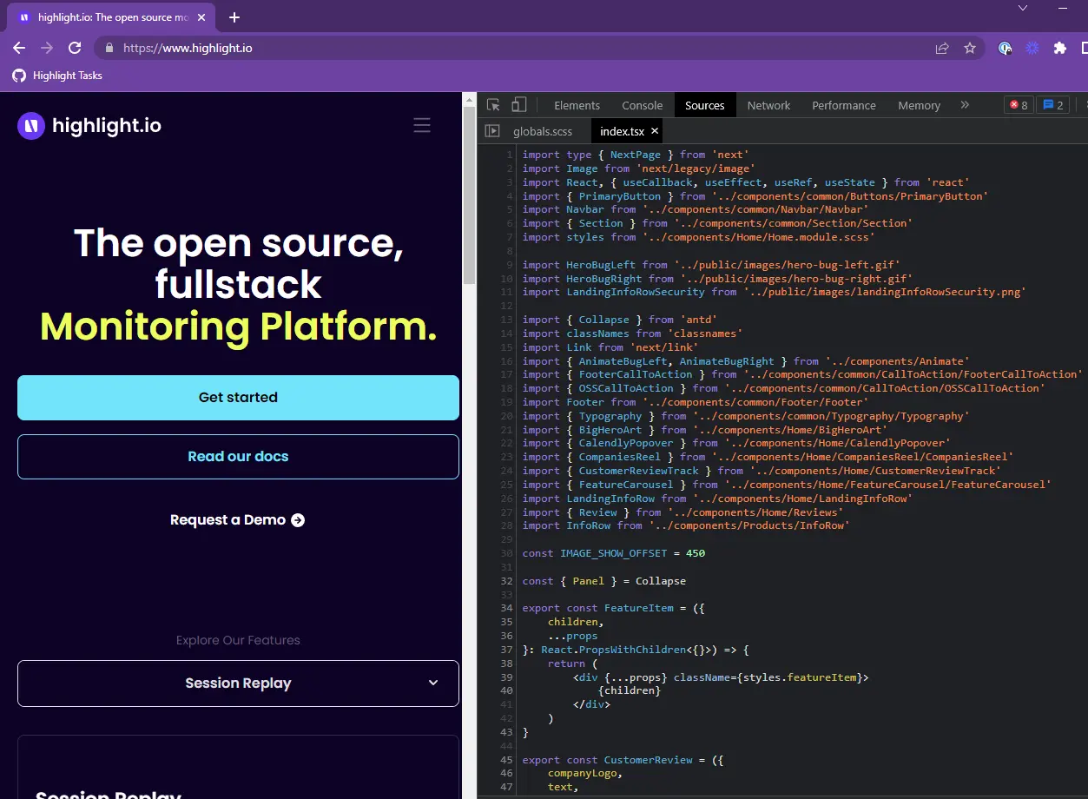This screenshot has height=799, width=1088.
Task: Switch to the Network DevTools tab
Action: pos(768,105)
